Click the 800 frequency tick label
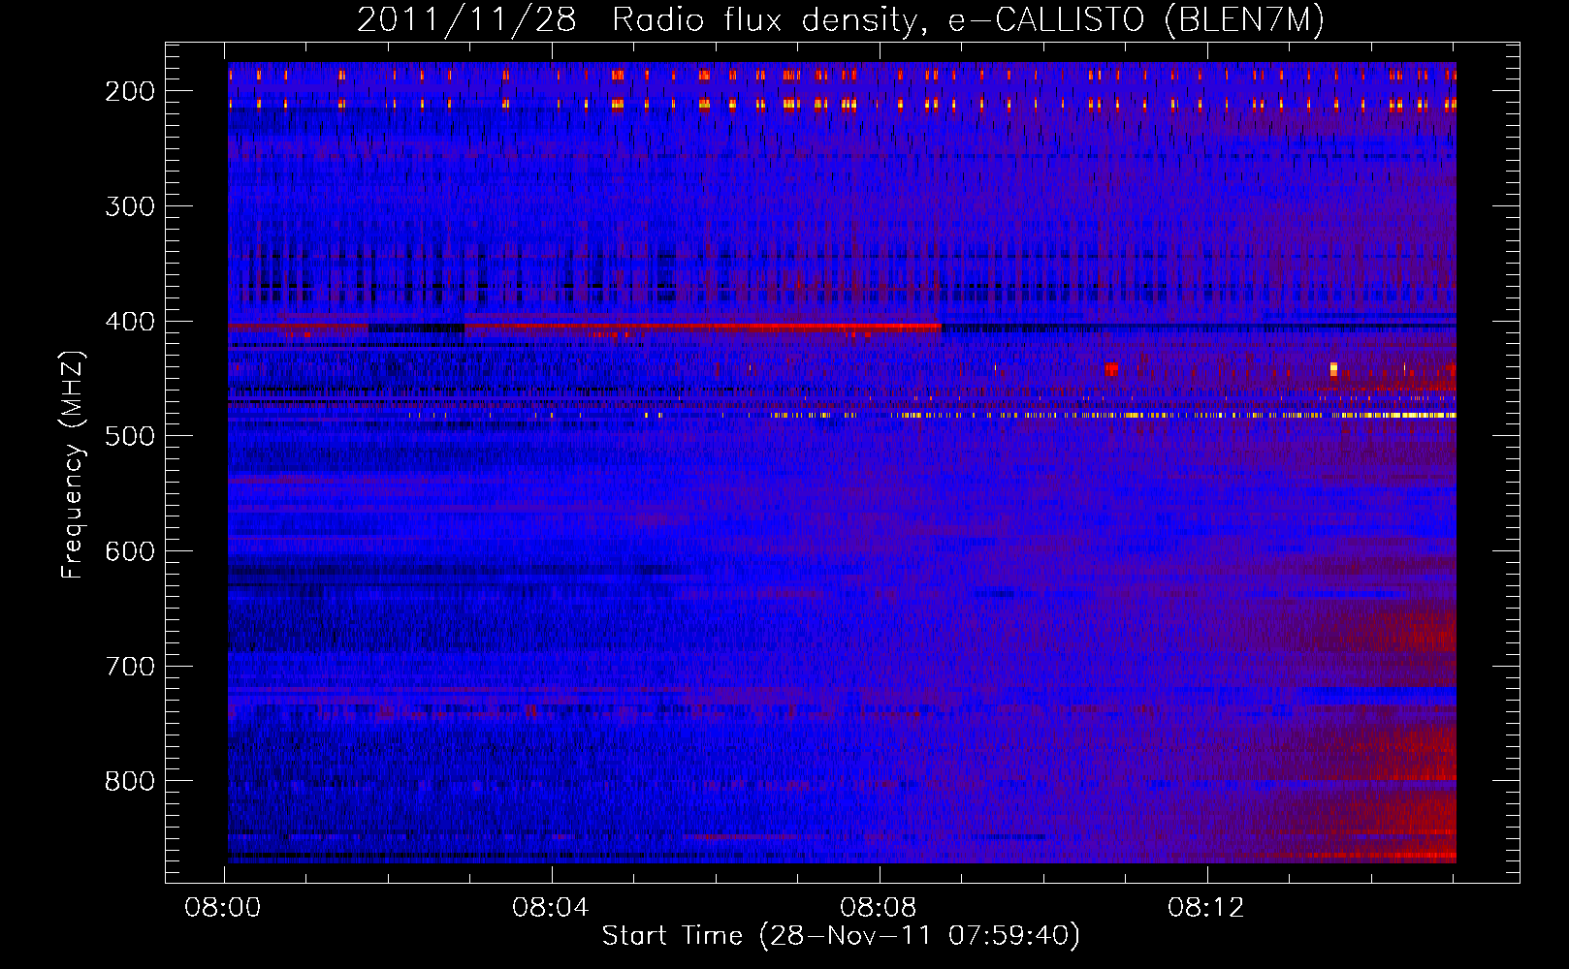This screenshot has height=969, width=1569. 130,781
